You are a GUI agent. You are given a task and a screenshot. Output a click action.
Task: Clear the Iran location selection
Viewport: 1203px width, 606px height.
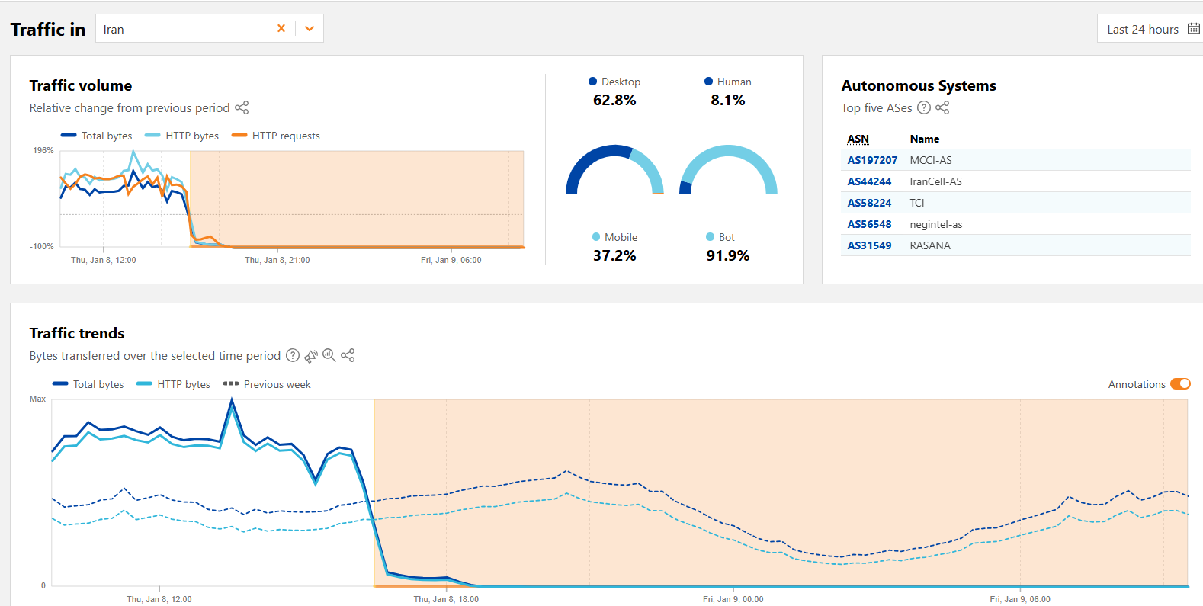tap(281, 28)
